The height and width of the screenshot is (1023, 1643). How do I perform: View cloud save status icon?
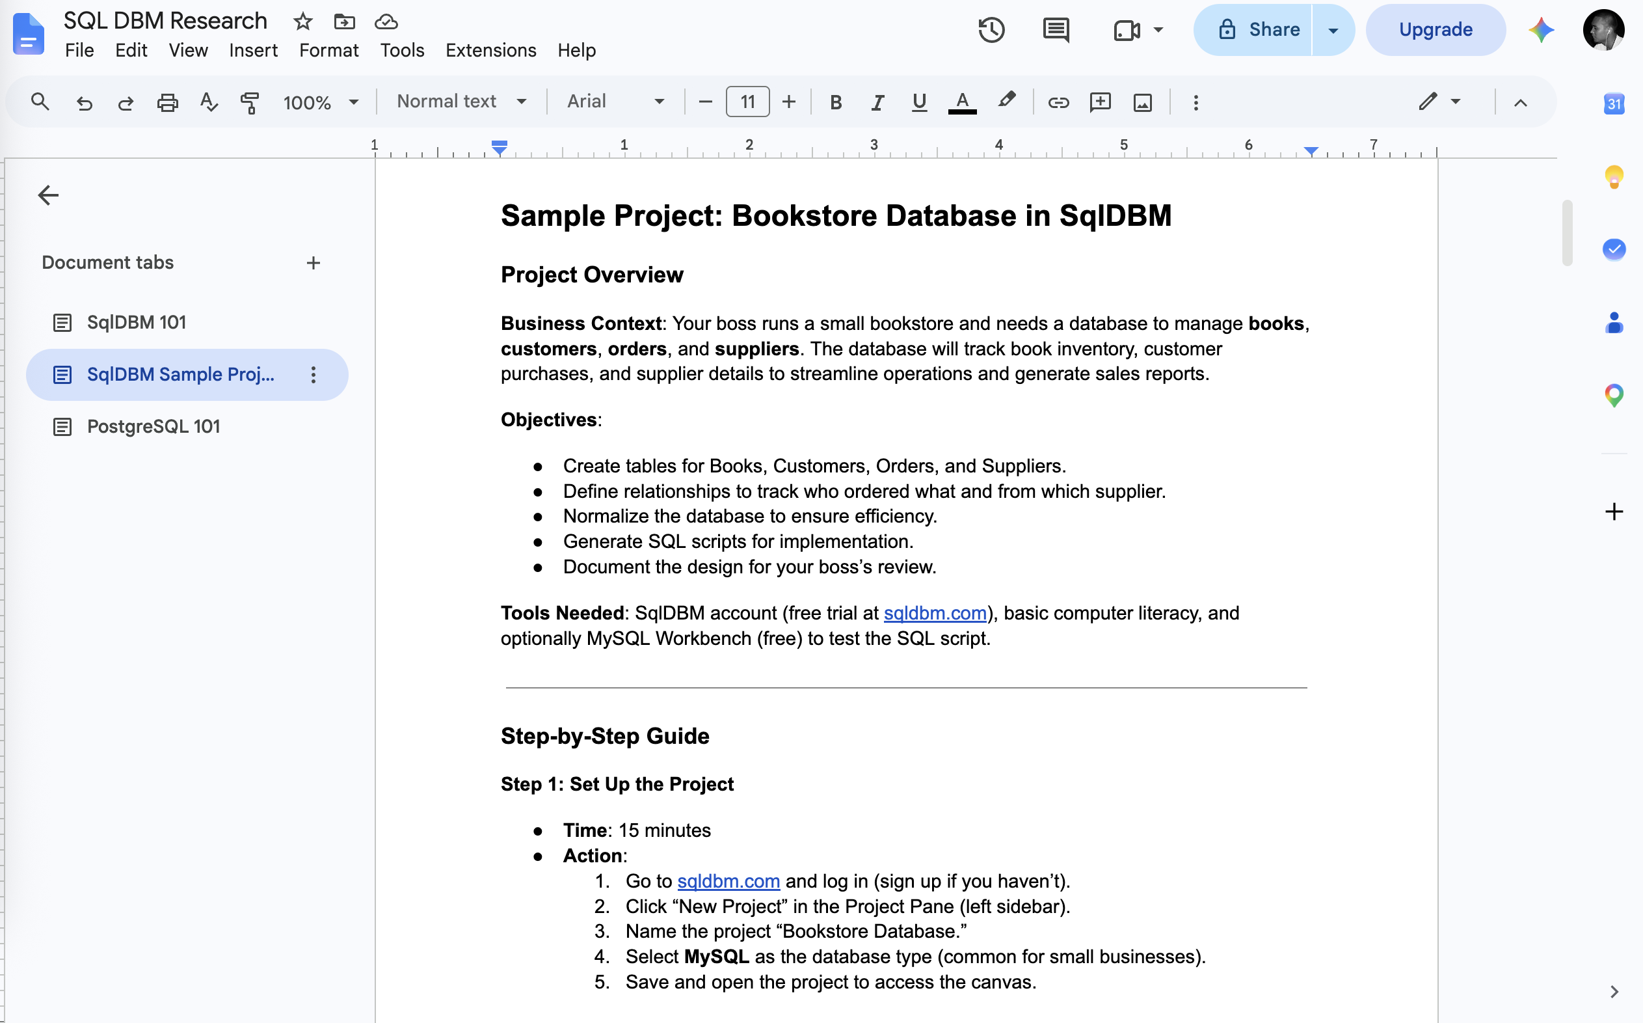coord(386,21)
